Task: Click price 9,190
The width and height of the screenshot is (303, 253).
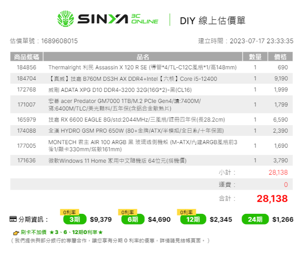Action: tap(281, 78)
